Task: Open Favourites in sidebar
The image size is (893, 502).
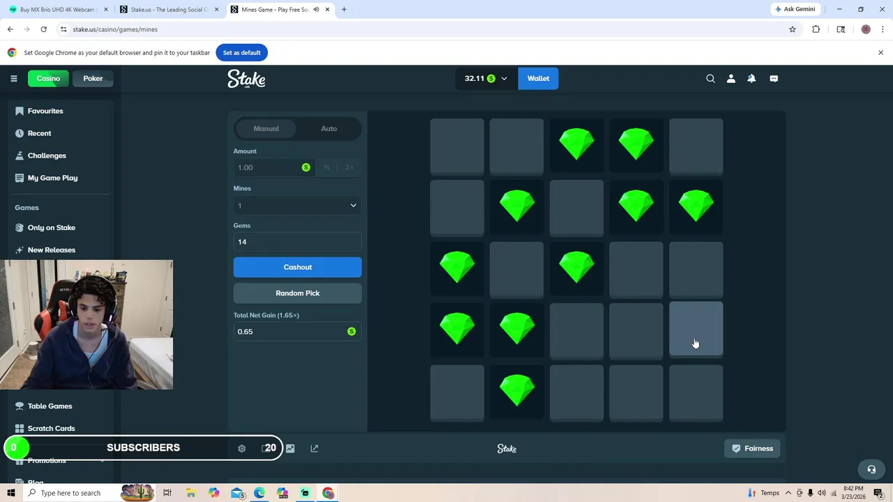Action: (x=45, y=111)
